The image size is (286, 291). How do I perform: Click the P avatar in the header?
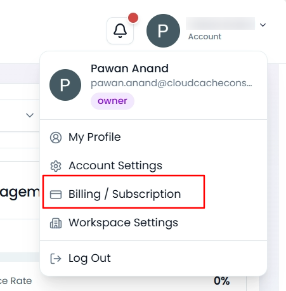pyautogui.click(x=163, y=30)
